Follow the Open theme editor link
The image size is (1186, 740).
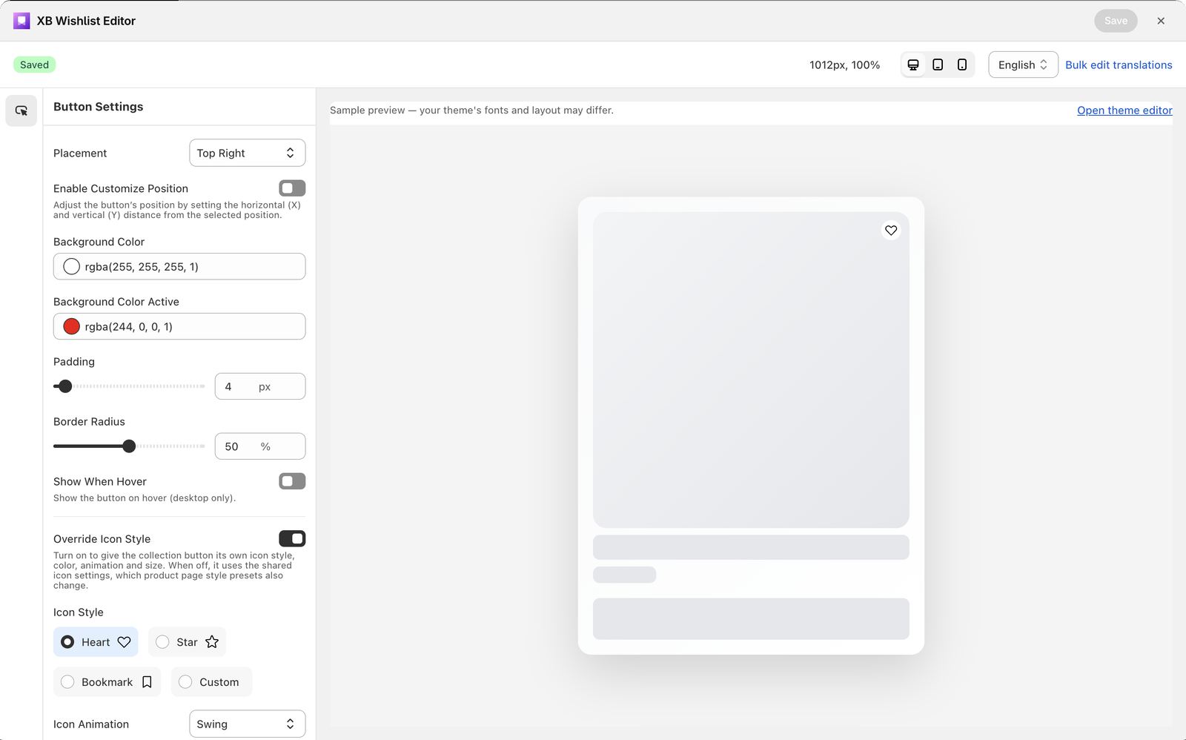[1124, 110]
